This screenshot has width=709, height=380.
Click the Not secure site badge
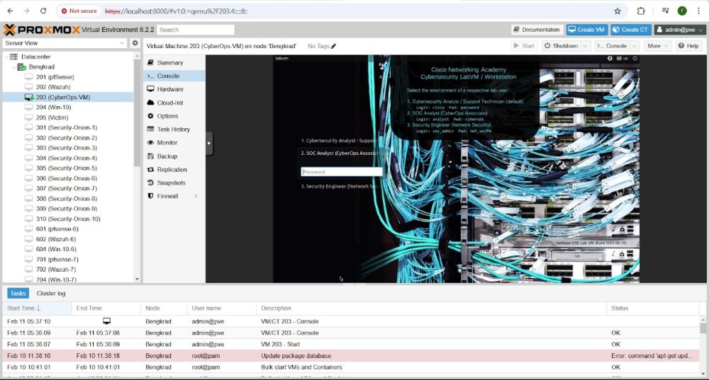click(79, 11)
